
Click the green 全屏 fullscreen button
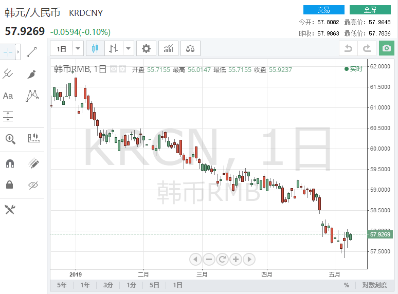pos(370,10)
